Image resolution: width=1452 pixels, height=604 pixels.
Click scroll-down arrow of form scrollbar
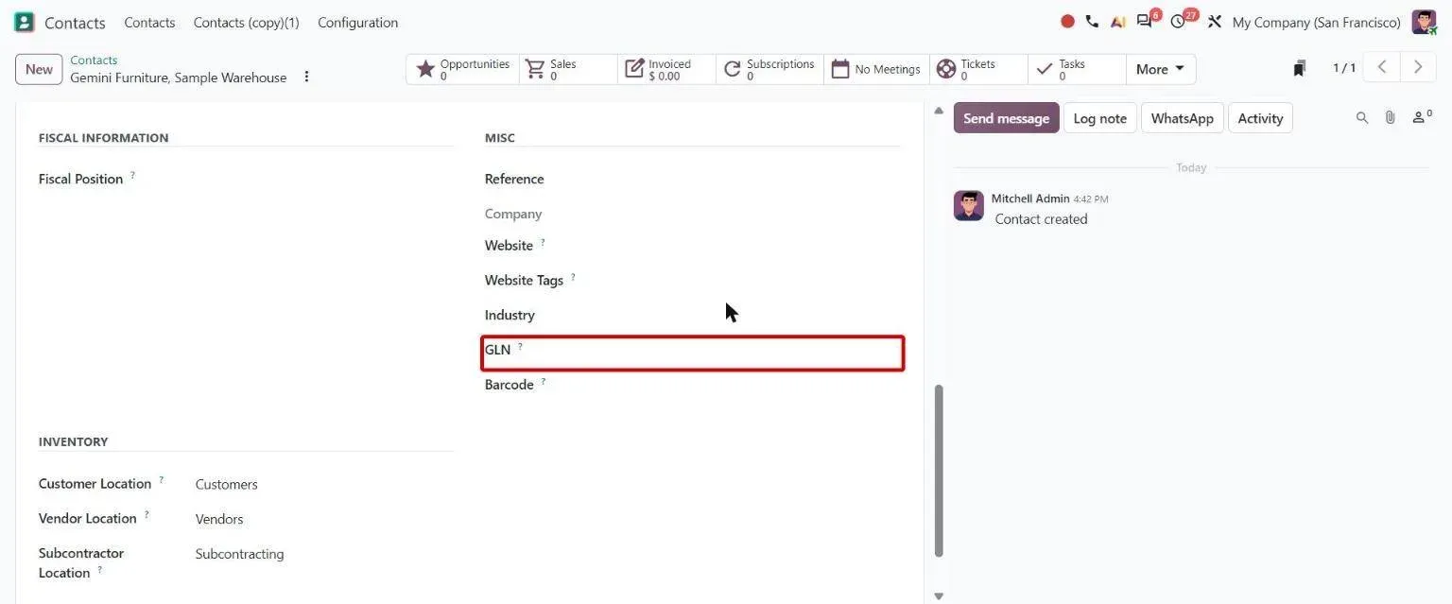[x=939, y=595]
